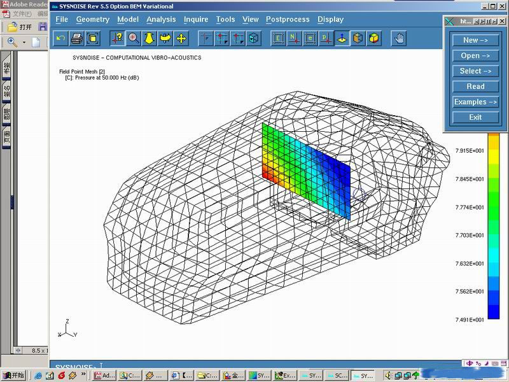This screenshot has width=509, height=382.
Task: Click the undo arrow toolbar icon
Action: [x=60, y=38]
